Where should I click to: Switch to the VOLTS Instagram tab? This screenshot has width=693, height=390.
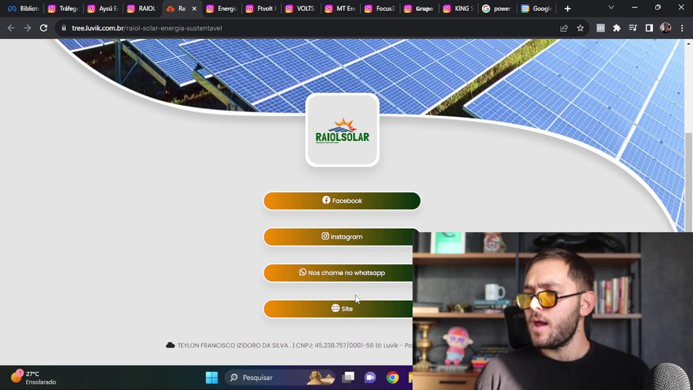pos(300,9)
